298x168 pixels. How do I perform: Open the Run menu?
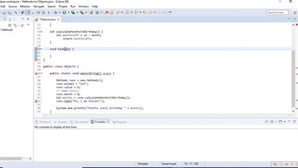[x=73, y=6]
